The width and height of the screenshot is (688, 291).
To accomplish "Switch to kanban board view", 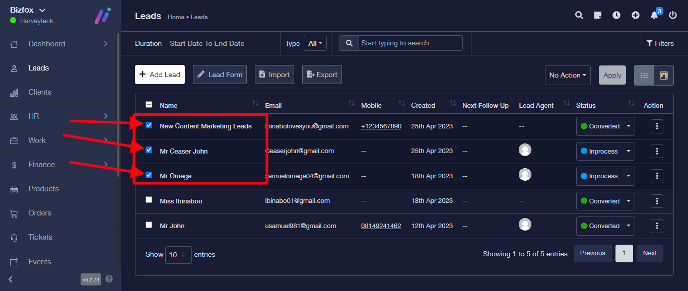I will [663, 76].
